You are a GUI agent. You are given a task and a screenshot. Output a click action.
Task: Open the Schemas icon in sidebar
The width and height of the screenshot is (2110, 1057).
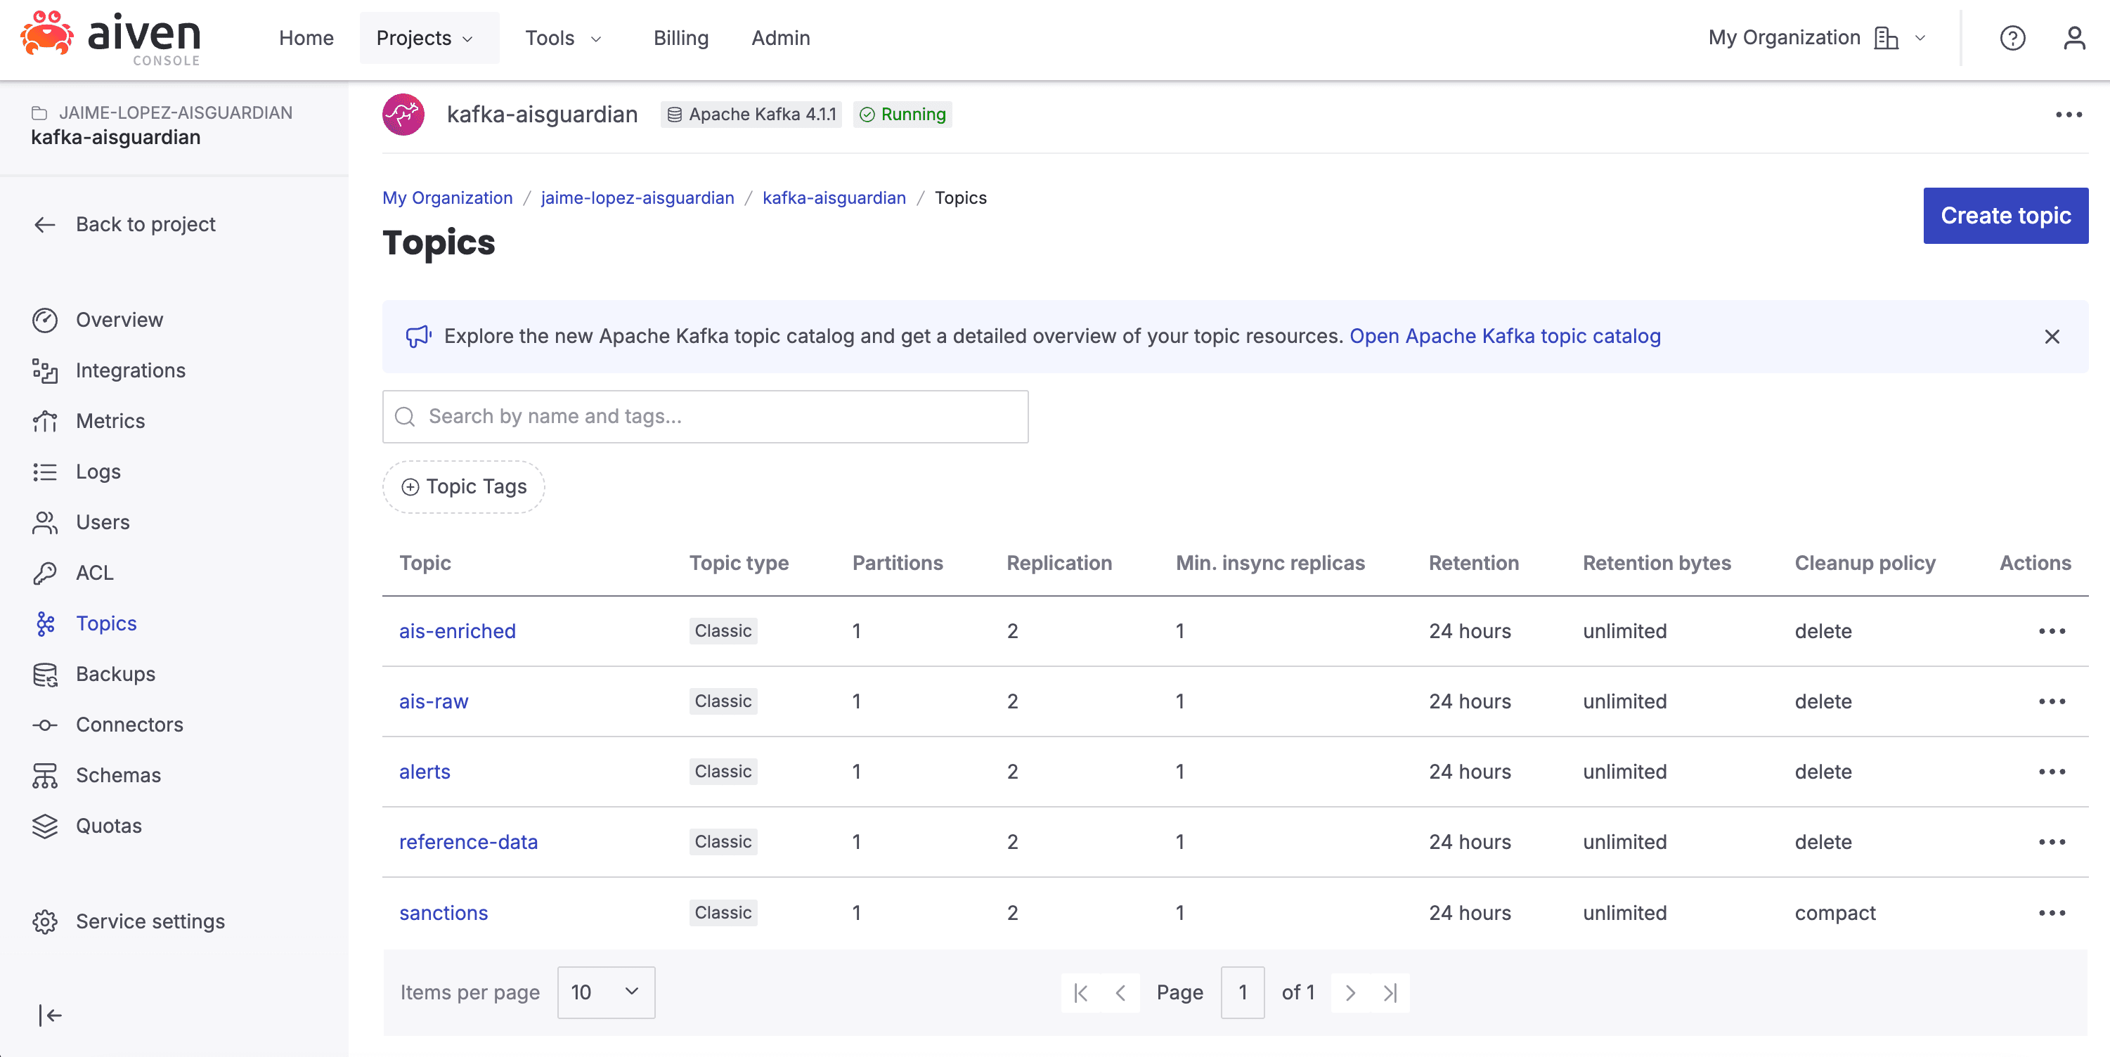(45, 774)
